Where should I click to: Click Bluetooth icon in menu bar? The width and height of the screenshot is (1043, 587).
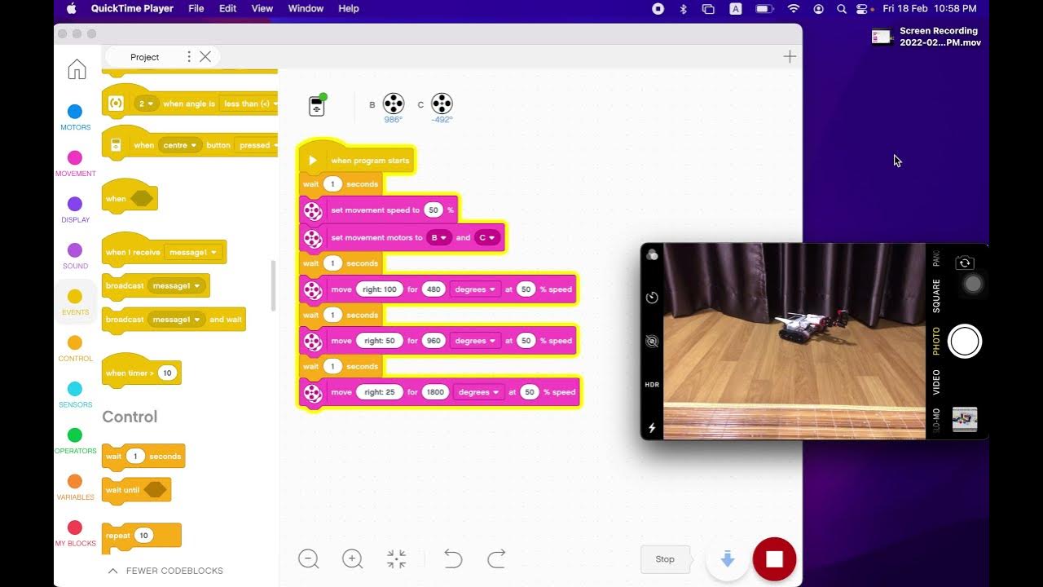click(684, 8)
